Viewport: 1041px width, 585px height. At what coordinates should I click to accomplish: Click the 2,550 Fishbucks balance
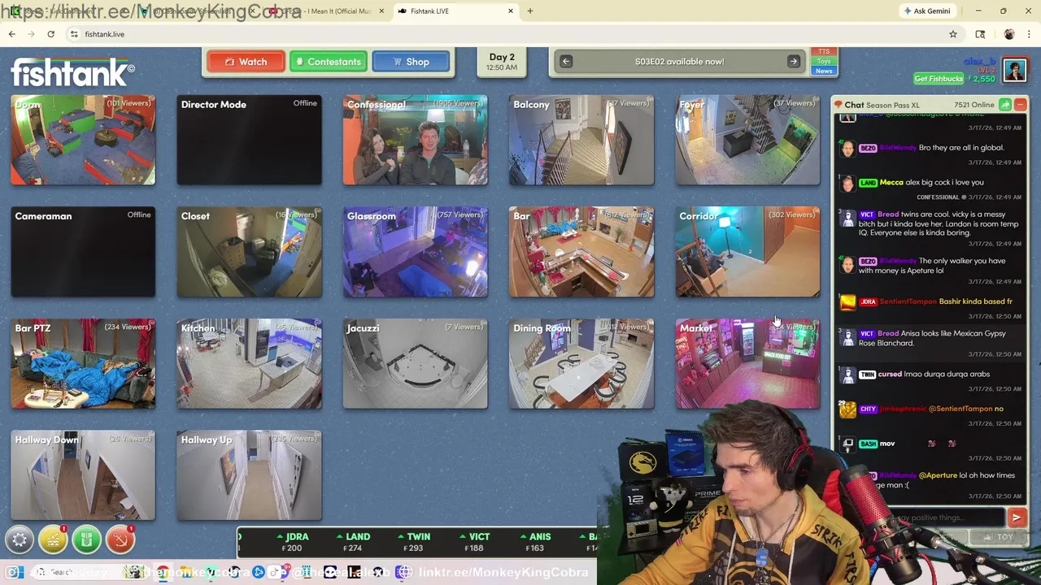[x=982, y=79]
